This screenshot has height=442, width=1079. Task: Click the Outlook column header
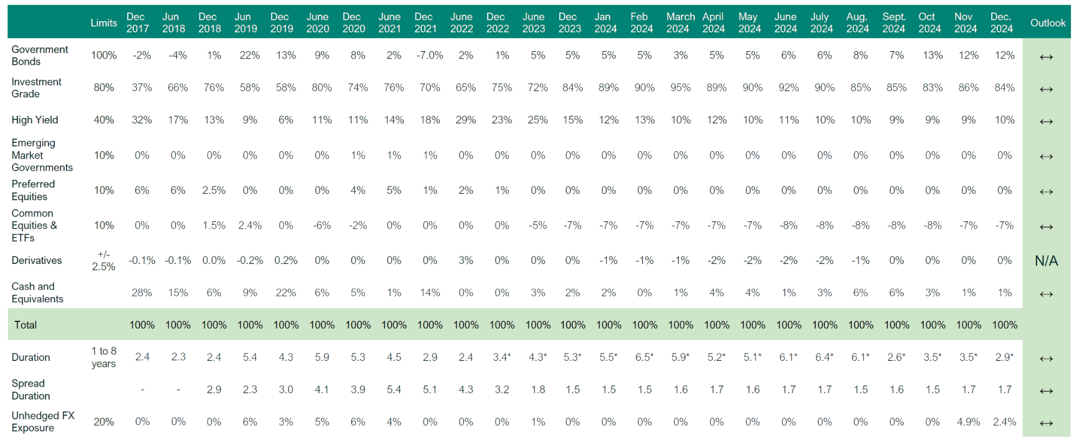1047,23
